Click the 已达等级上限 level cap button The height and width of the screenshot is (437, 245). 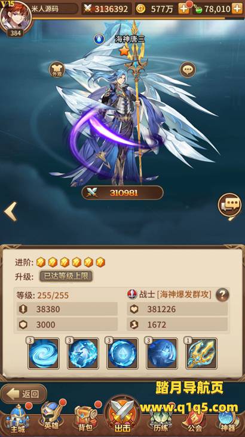pos(66,276)
